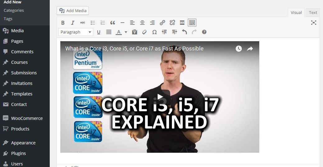This screenshot has width=323, height=167.
Task: Align text left
Action: [x=132, y=23]
